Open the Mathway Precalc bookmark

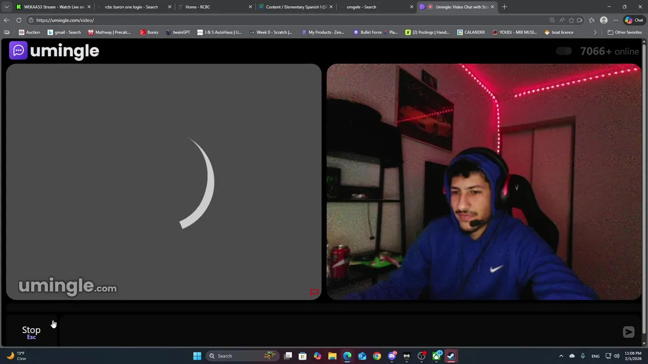tap(109, 32)
